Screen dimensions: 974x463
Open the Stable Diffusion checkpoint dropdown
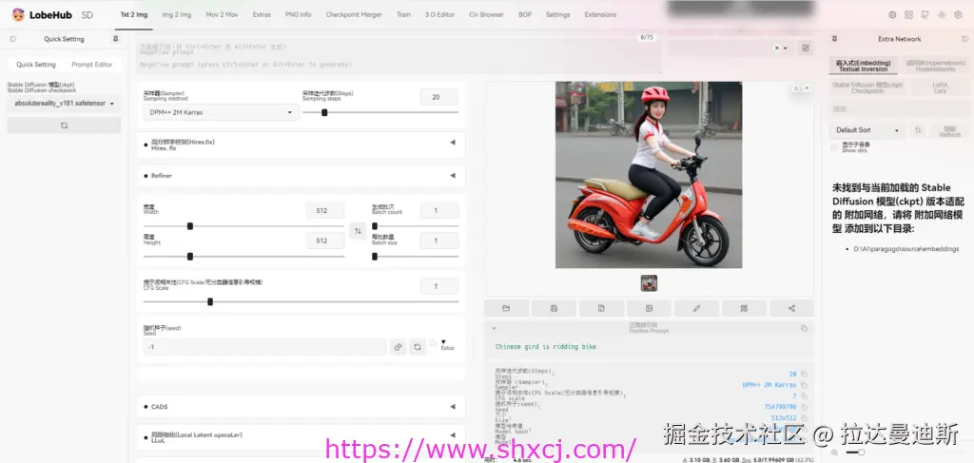click(64, 103)
